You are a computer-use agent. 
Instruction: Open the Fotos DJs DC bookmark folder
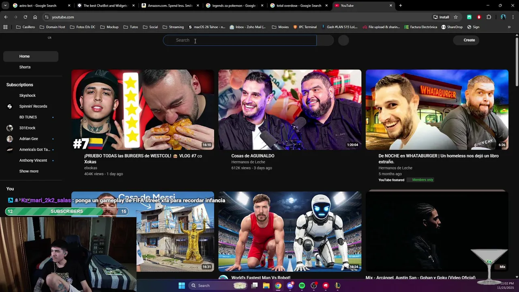[x=83, y=27]
